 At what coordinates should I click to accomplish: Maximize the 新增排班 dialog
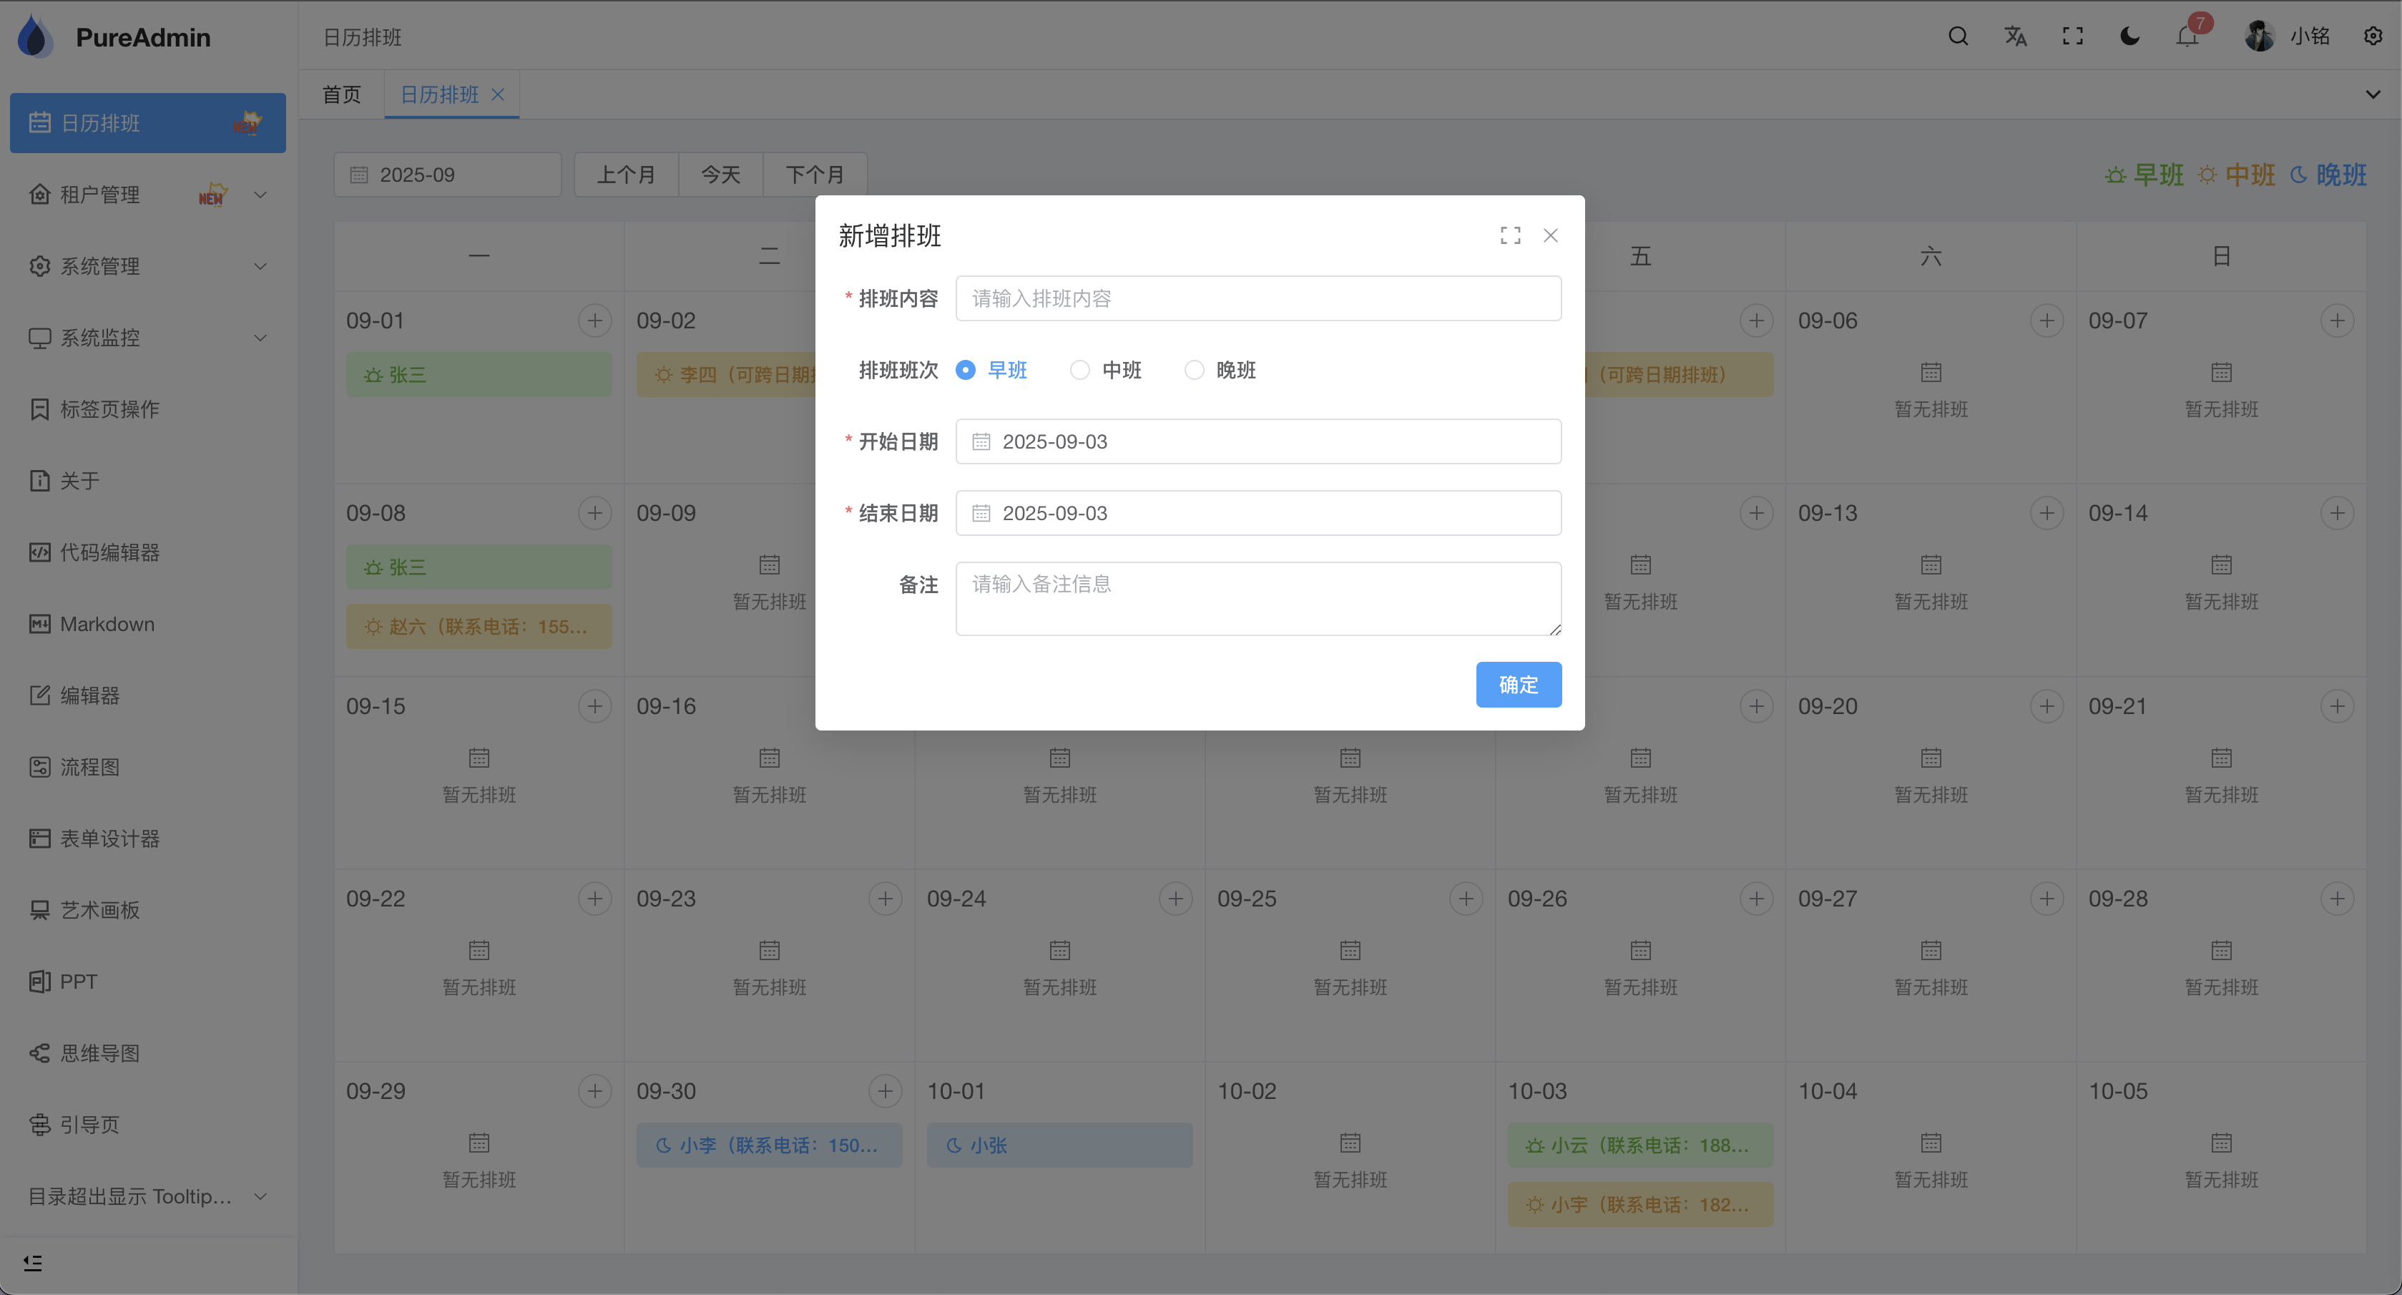(1511, 235)
